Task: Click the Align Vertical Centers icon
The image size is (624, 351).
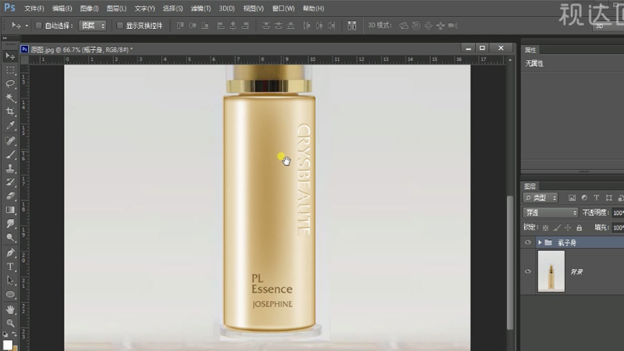Action: pos(193,26)
